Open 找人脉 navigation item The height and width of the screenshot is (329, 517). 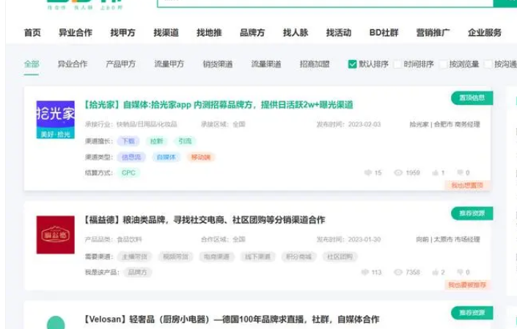(296, 32)
